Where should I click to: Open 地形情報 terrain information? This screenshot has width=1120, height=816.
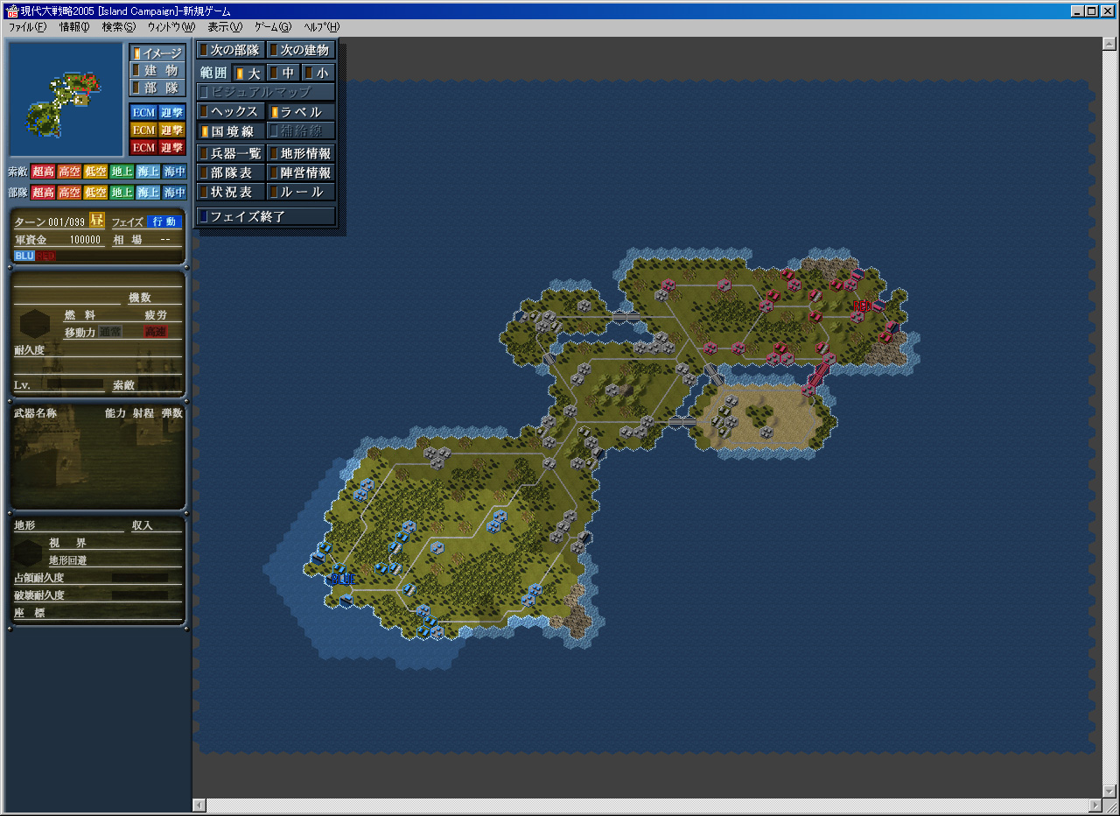(x=301, y=153)
